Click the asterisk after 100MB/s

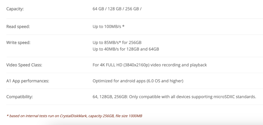click(124, 27)
